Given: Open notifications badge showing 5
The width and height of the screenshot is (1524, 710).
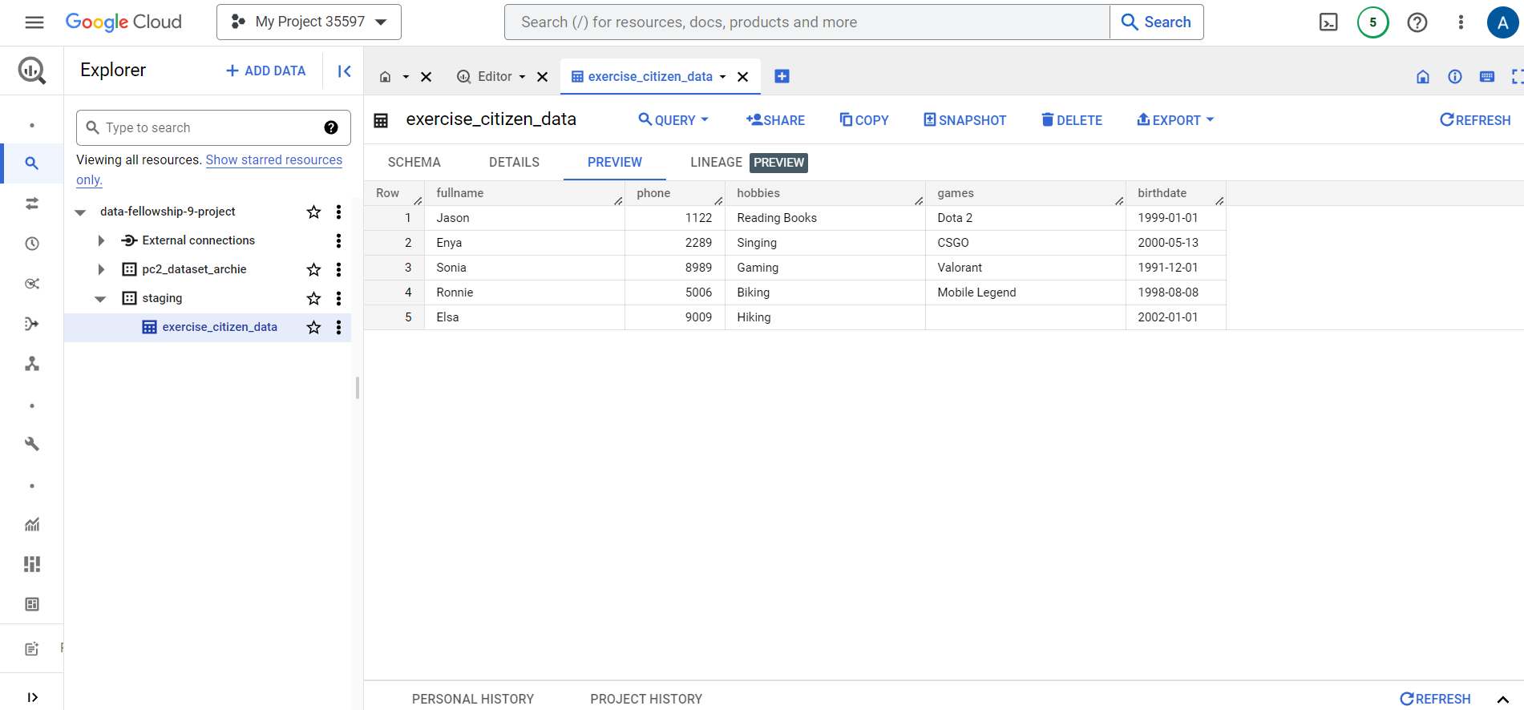Looking at the screenshot, I should click(1372, 22).
